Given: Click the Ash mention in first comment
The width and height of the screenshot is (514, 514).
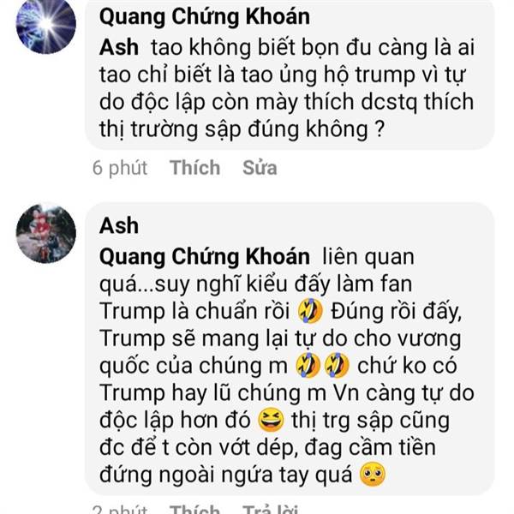Looking at the screenshot, I should [x=119, y=47].
